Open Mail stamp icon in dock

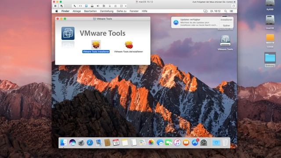tap(98, 143)
